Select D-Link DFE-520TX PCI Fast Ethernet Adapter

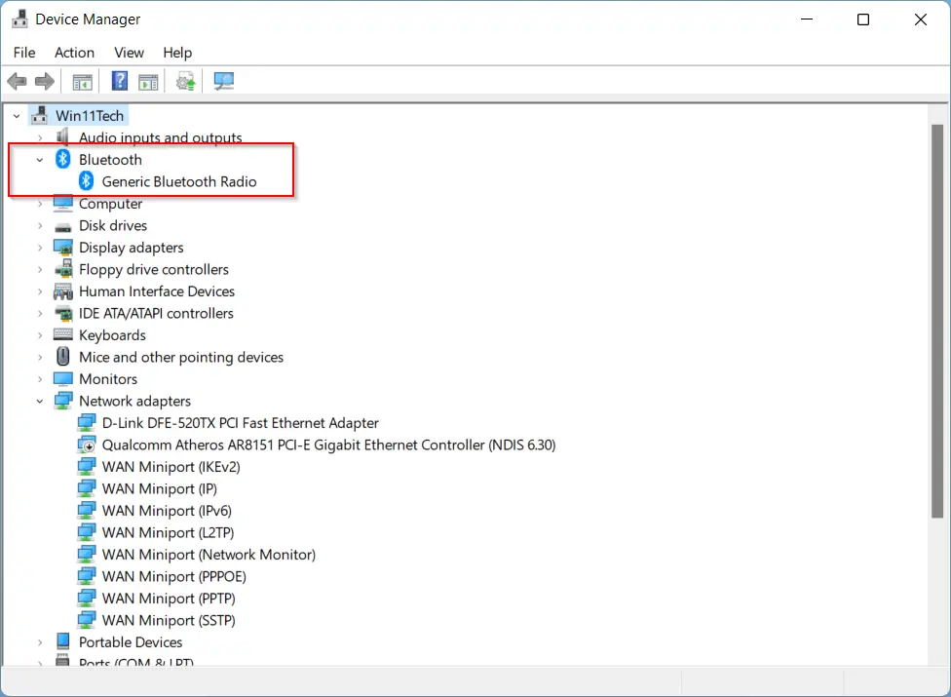tap(240, 423)
